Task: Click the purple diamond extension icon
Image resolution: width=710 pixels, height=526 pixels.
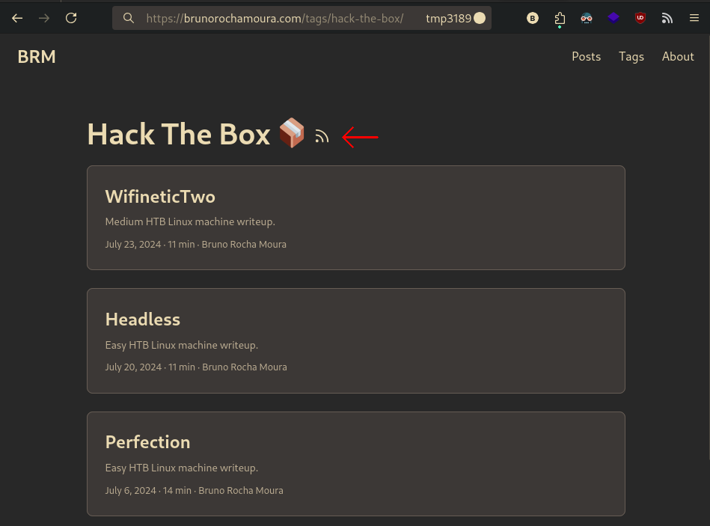Action: point(613,18)
